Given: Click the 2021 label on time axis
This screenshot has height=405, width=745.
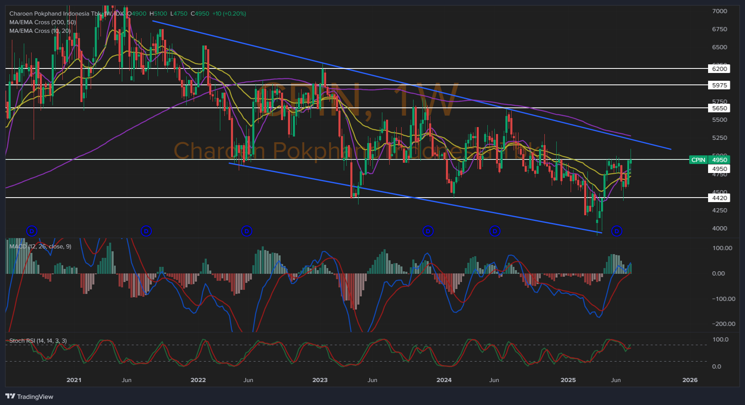Looking at the screenshot, I should pyautogui.click(x=74, y=380).
